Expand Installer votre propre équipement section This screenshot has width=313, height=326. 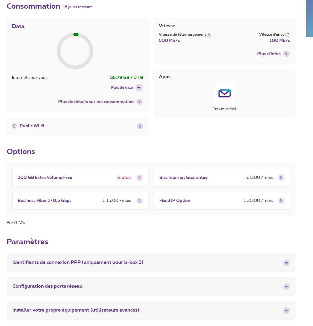tap(286, 310)
